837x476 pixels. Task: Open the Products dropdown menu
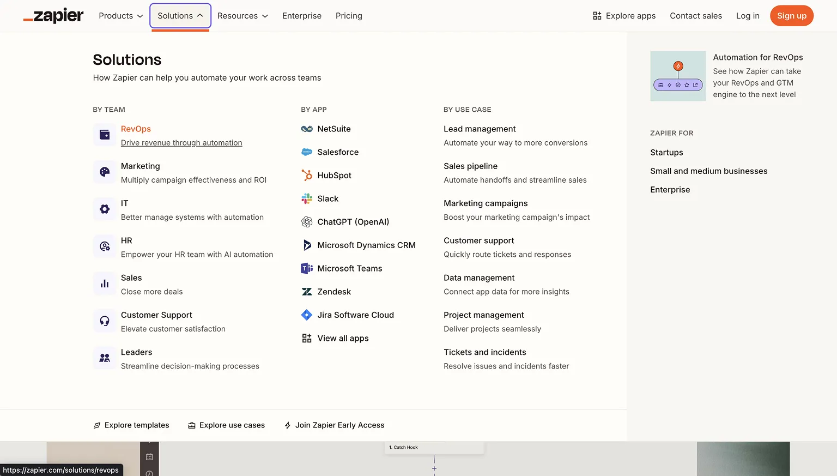pyautogui.click(x=121, y=16)
